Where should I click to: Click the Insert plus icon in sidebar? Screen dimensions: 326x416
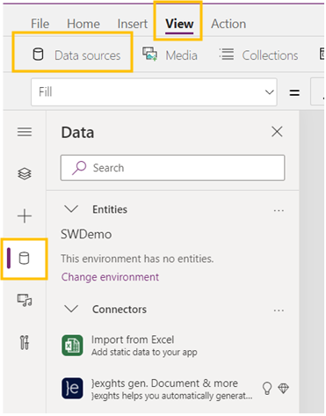(x=25, y=216)
